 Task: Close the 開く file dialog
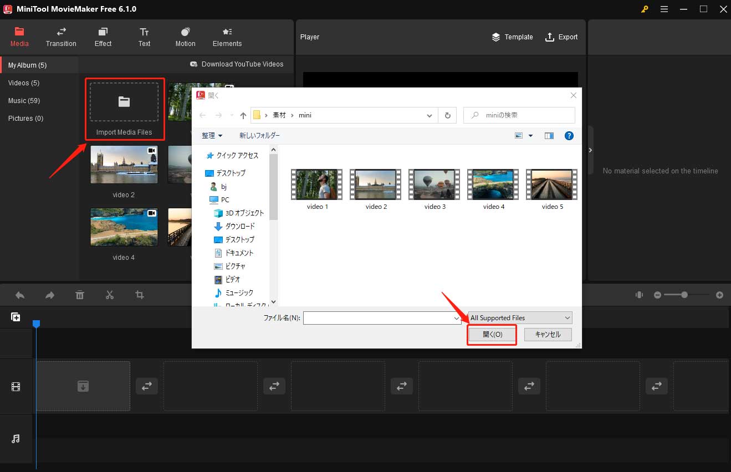tap(573, 95)
